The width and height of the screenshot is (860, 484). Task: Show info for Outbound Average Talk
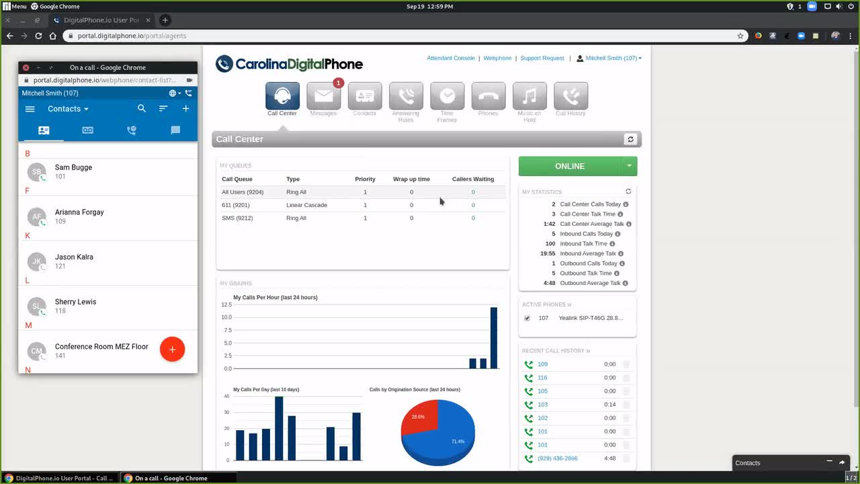click(625, 283)
